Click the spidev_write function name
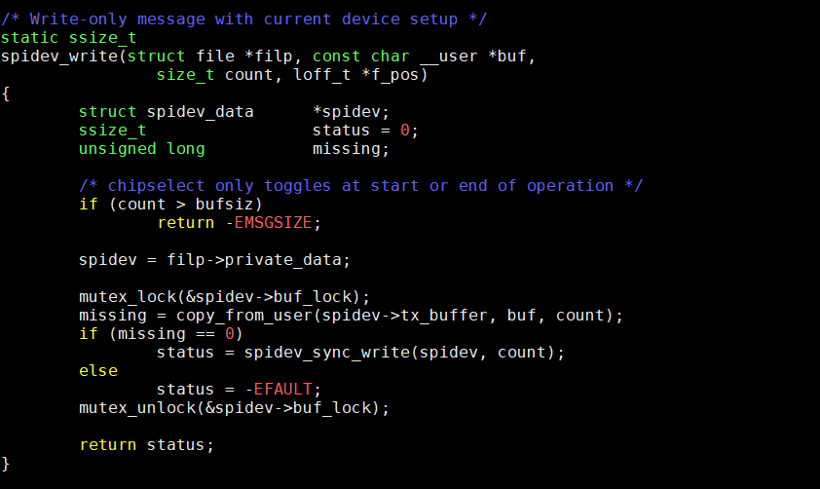This screenshot has width=820, height=489. coord(59,56)
